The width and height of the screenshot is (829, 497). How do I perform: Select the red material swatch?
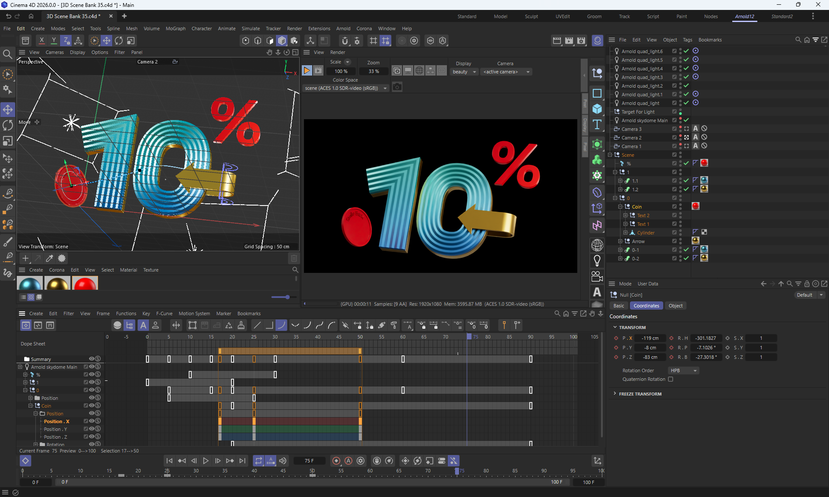(x=85, y=284)
